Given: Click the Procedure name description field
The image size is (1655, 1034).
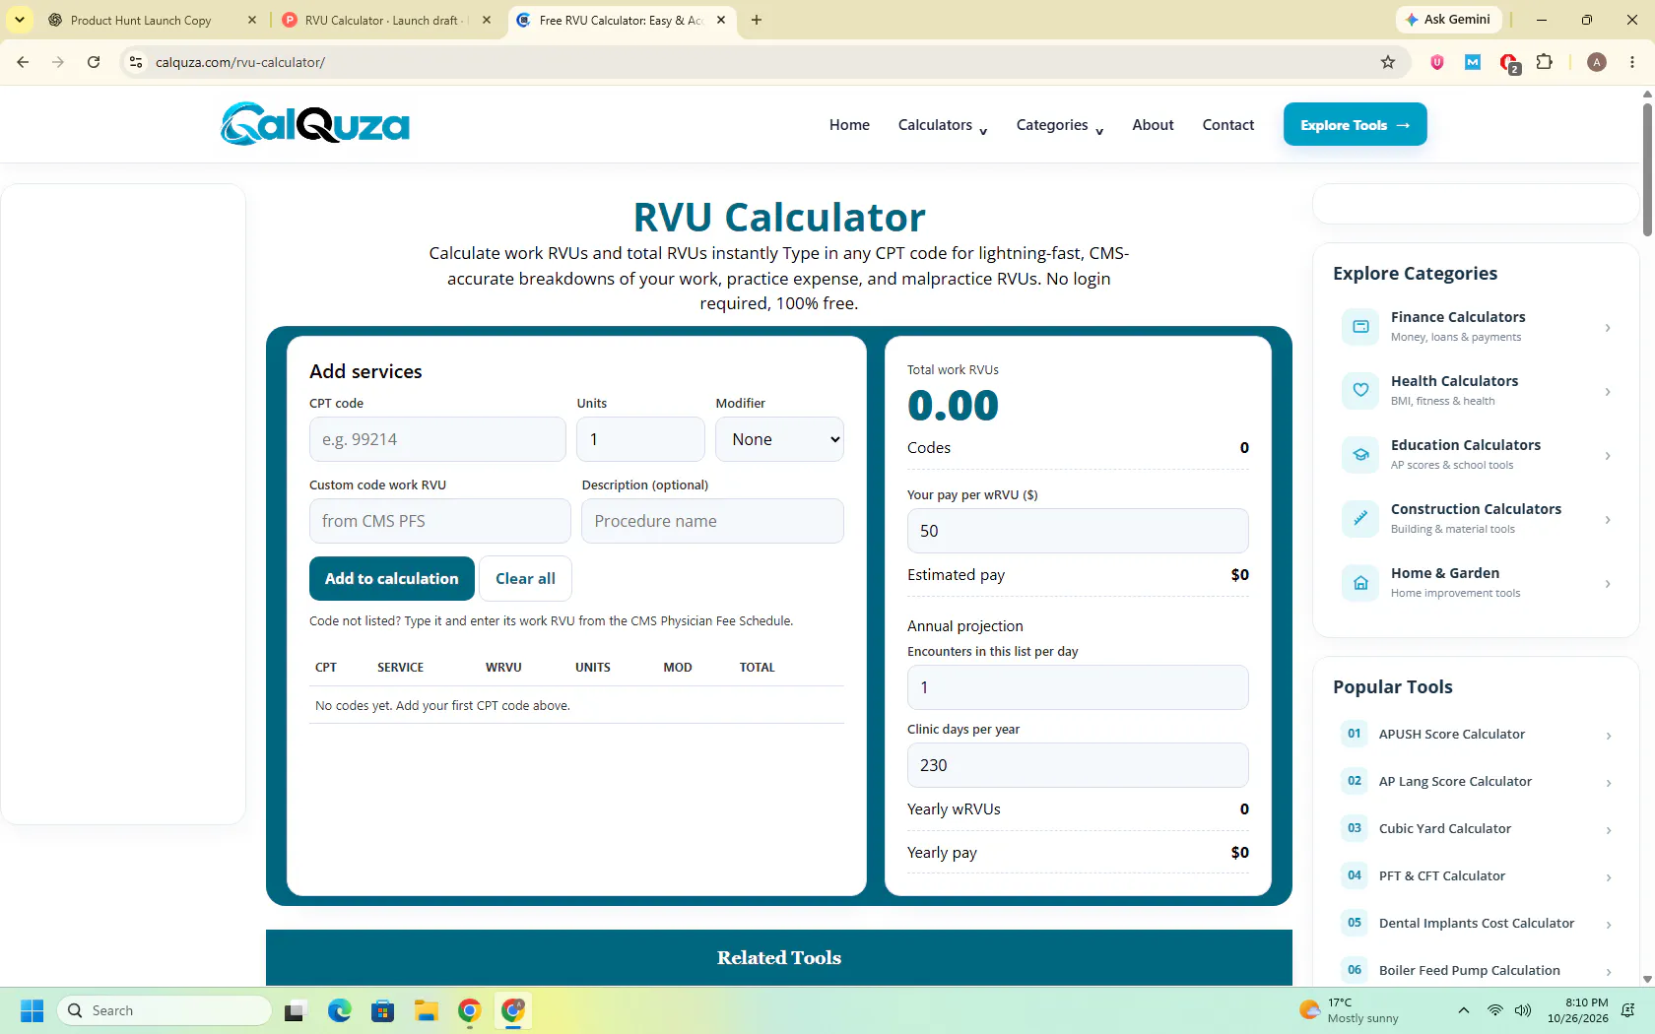Looking at the screenshot, I should point(712,521).
